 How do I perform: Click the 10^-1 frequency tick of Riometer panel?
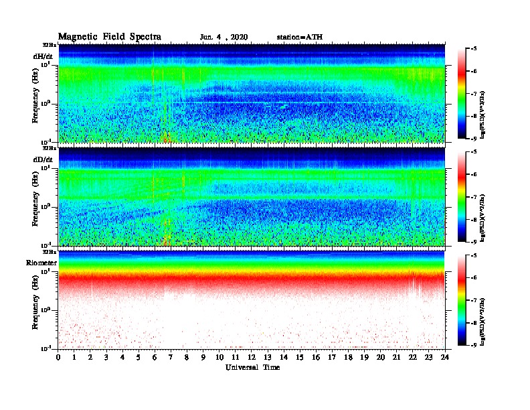[x=46, y=348]
